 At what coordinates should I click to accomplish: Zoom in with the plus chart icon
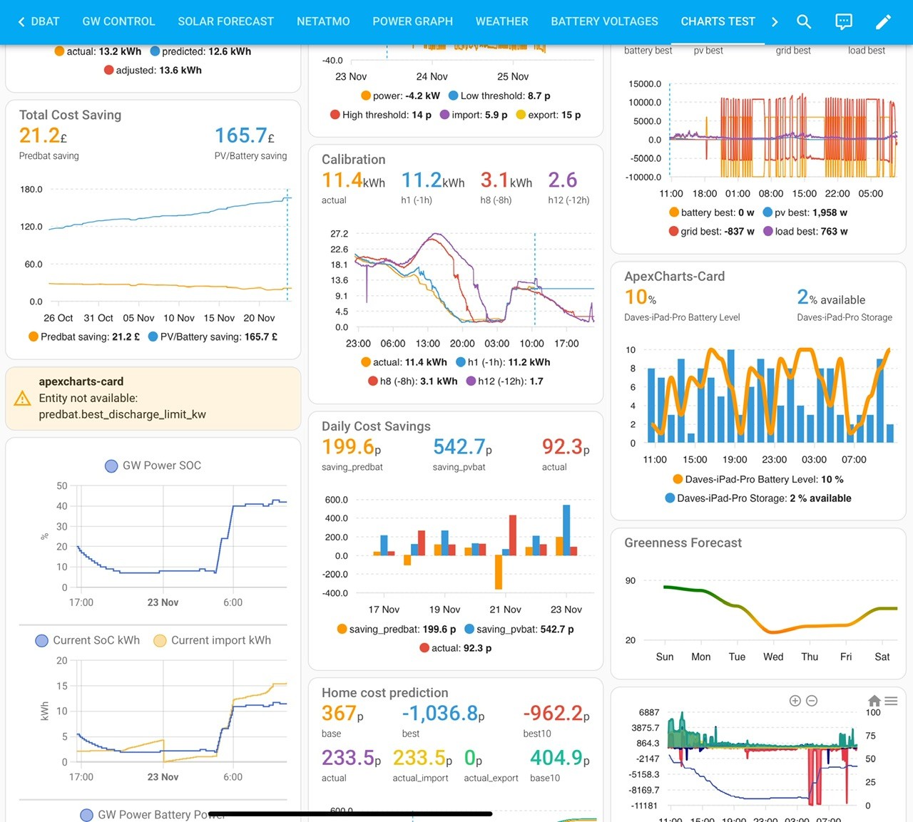point(795,701)
